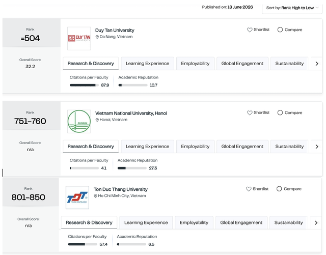Click Shortlist label for Ton Duc Thang

pos(260,189)
